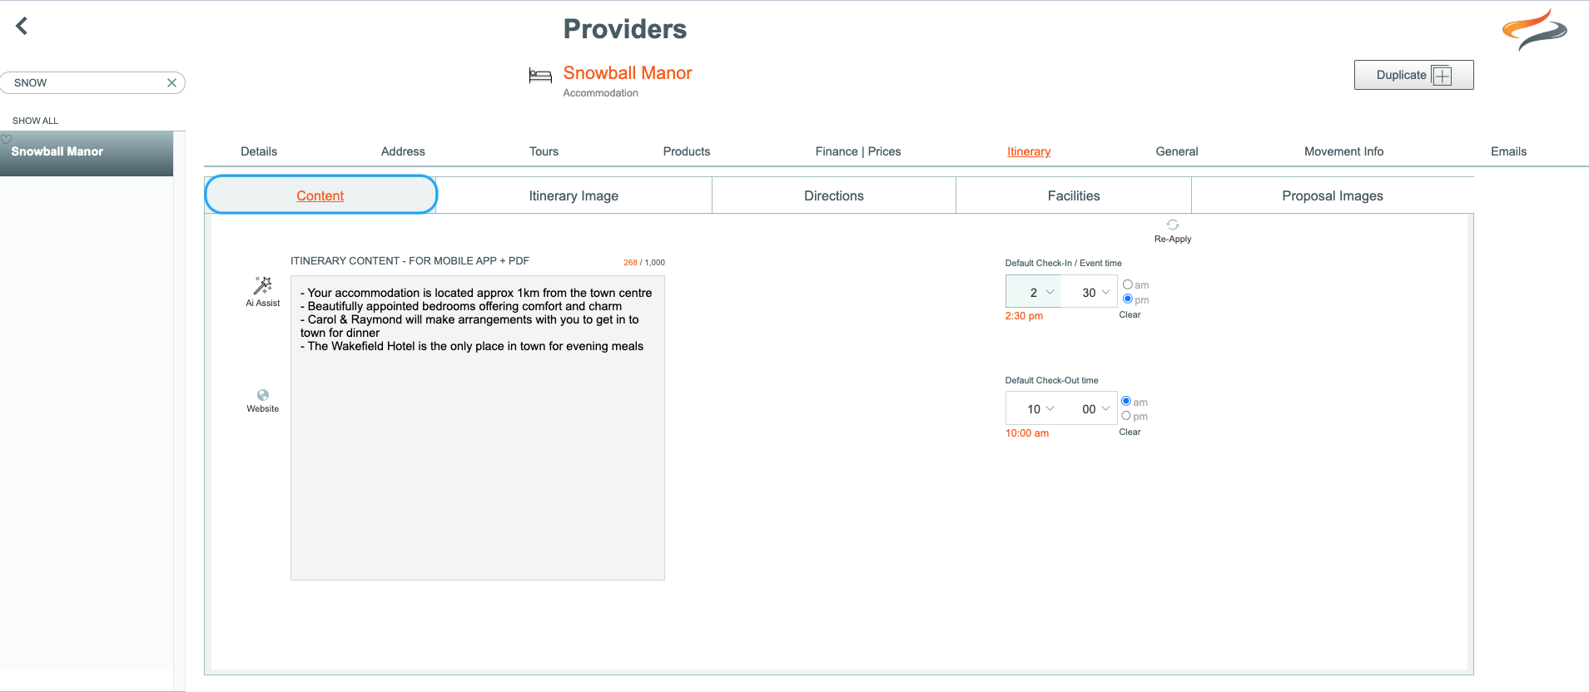Click the Re-Apply refresh icon

point(1172,225)
